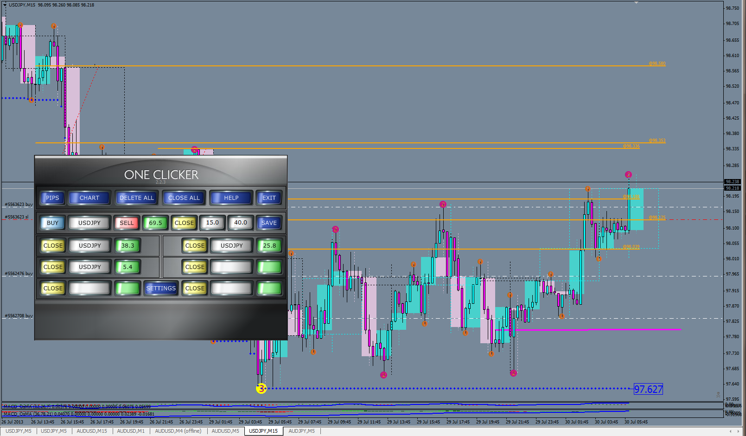Click the #5562476 buy order label

19,274
